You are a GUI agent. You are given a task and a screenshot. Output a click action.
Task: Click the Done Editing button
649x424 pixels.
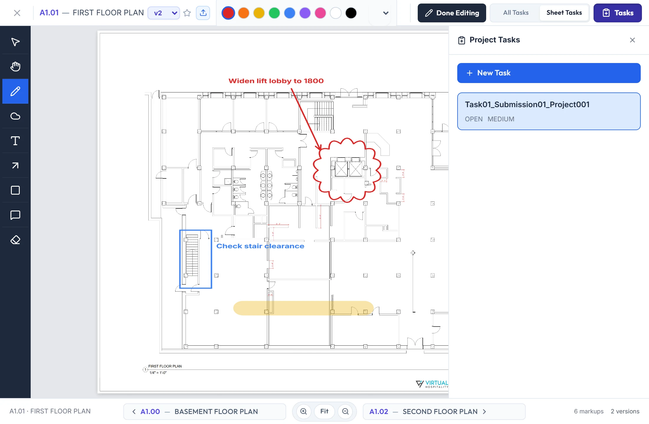(452, 13)
